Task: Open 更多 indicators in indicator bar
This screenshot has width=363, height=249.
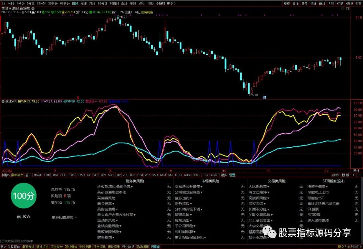Action: click(224, 175)
